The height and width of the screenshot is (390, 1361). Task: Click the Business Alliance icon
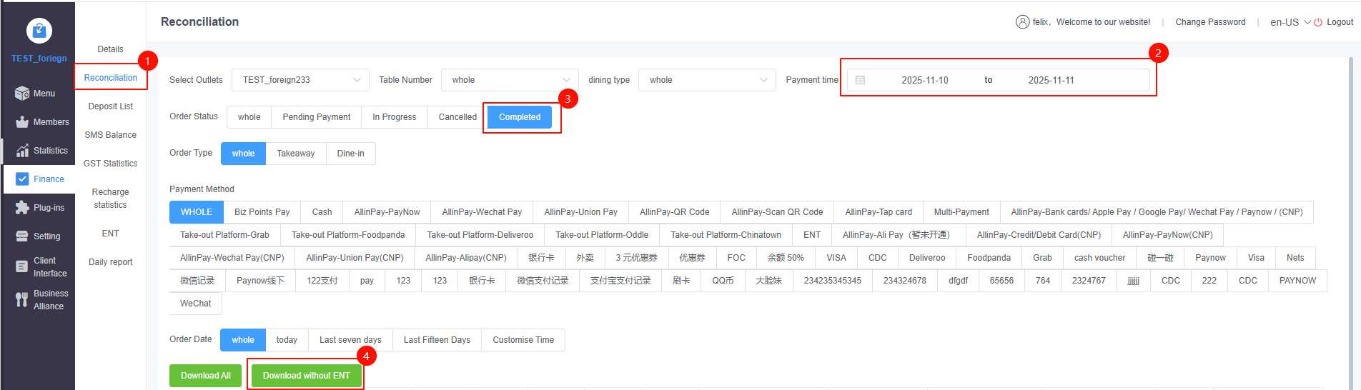22,300
